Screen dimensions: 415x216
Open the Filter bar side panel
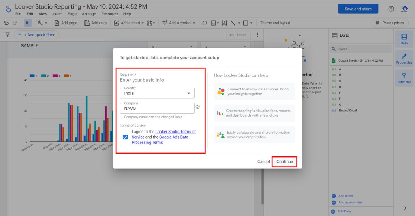[404, 78]
